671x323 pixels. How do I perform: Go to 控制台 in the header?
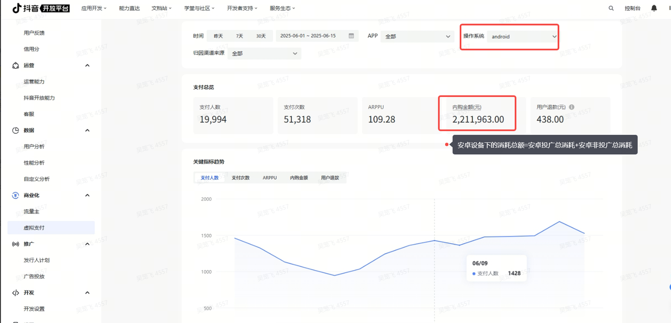[x=632, y=8]
